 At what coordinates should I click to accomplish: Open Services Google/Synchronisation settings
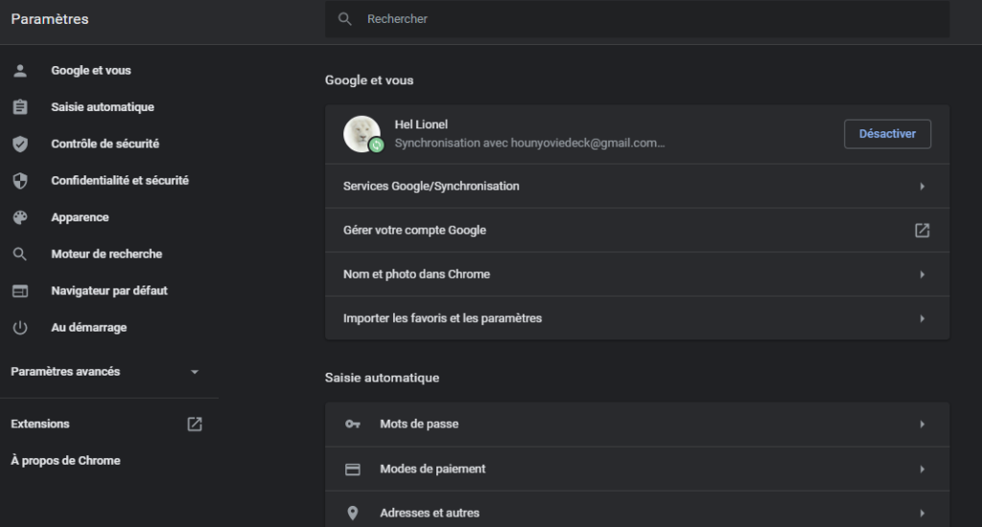(637, 187)
